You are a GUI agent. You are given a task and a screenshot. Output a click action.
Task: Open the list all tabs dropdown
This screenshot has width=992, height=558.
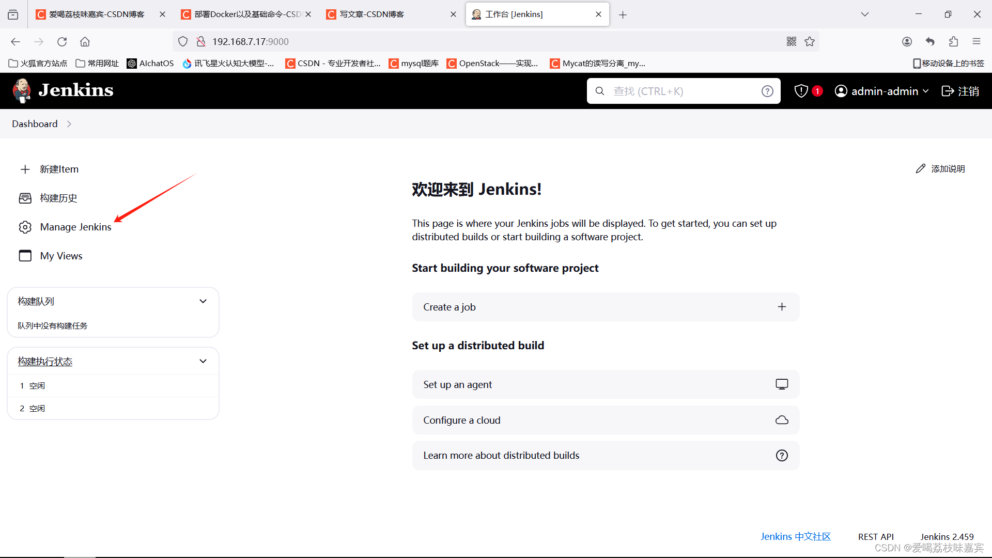pos(865,14)
